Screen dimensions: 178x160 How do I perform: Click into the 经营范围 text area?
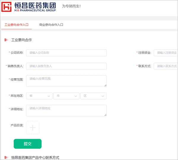[66, 81]
